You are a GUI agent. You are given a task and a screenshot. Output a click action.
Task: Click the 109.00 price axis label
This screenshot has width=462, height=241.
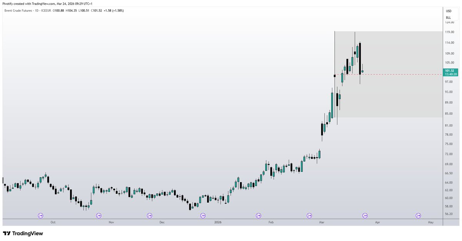450,53
